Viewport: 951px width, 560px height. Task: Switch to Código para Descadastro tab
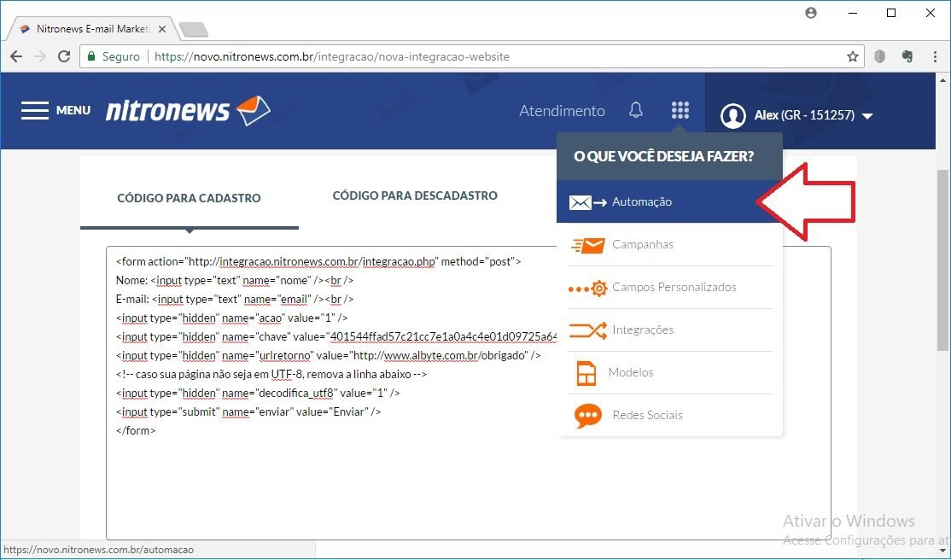tap(415, 195)
